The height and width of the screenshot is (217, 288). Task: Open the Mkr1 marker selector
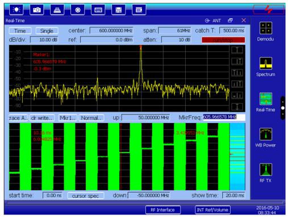68,118
